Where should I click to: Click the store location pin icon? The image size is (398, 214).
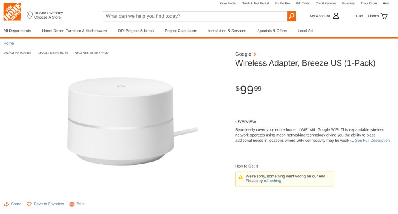pyautogui.click(x=29, y=15)
